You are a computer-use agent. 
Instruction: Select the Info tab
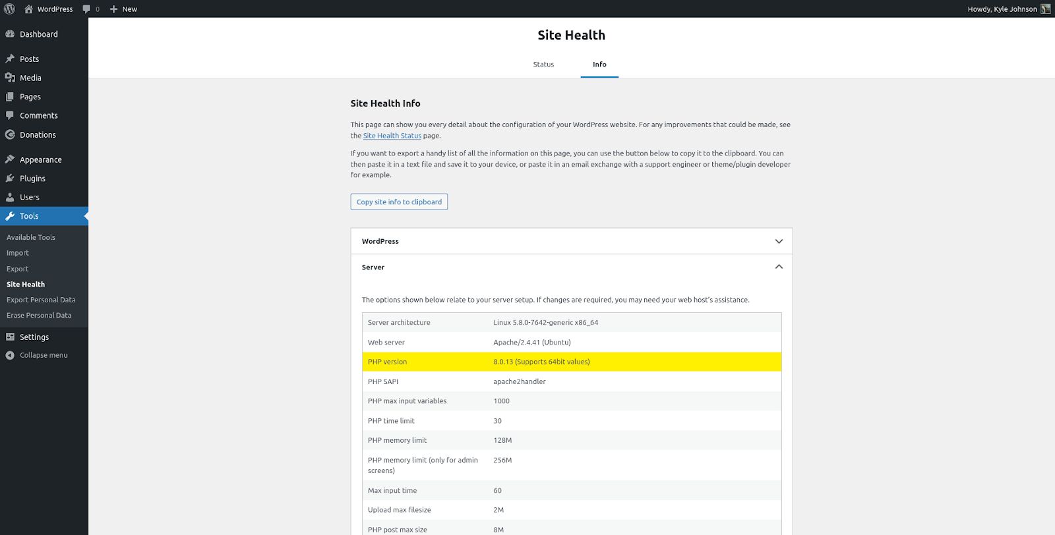click(x=599, y=64)
